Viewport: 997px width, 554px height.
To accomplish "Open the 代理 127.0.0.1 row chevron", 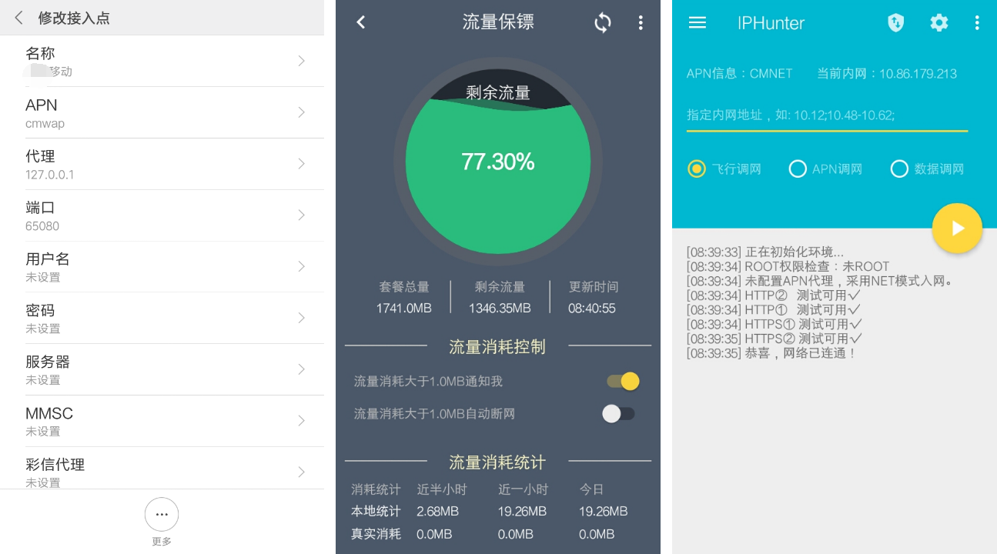I will coord(302,164).
